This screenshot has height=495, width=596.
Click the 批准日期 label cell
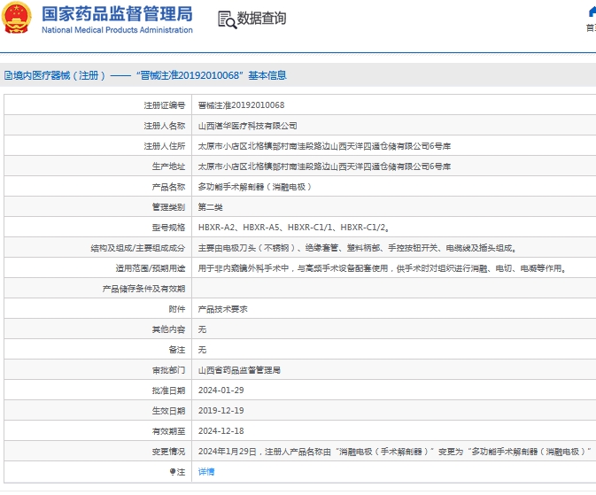(98, 391)
